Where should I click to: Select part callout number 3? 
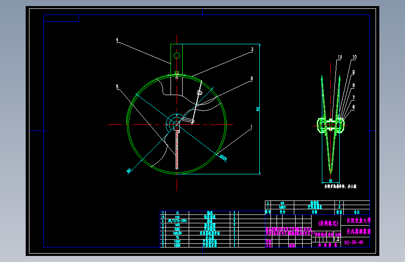click(x=252, y=49)
